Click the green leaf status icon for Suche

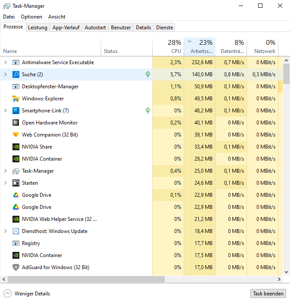148,74
